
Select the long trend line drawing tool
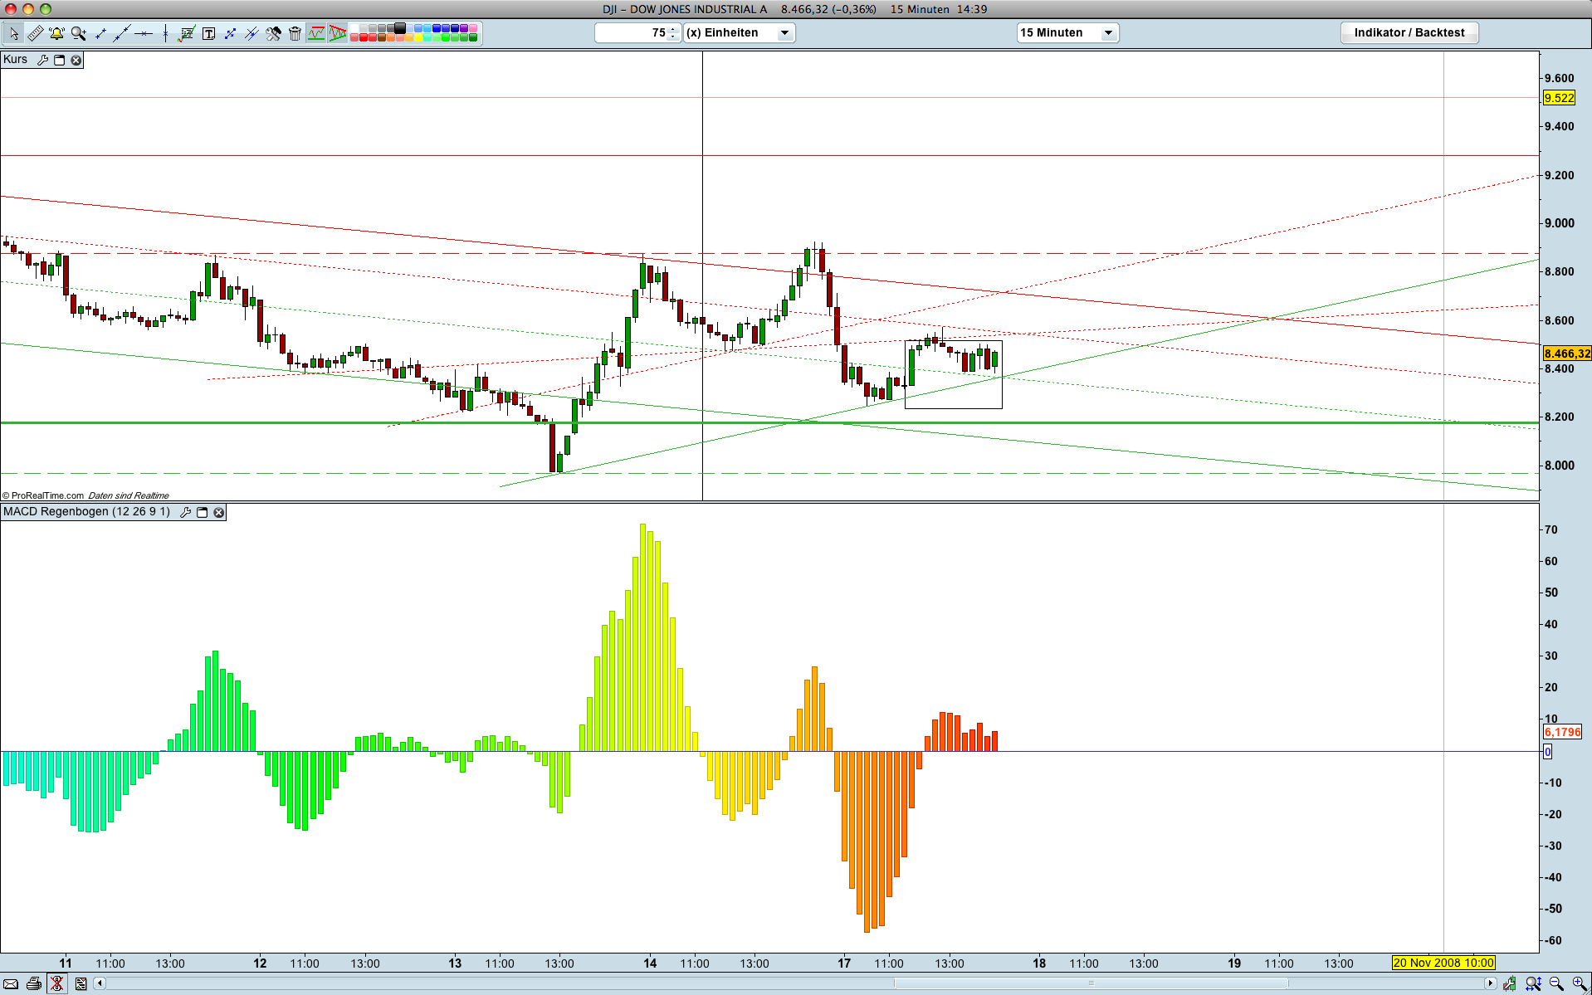[122, 33]
